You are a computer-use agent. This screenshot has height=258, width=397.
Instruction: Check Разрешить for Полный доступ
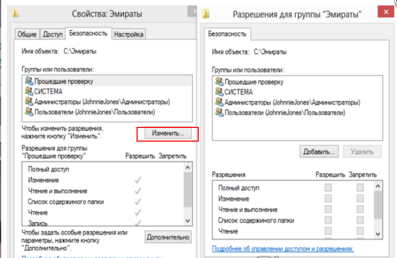(x=328, y=187)
